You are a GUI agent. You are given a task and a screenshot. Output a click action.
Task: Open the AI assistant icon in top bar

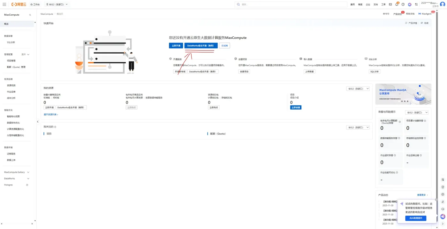410,4
